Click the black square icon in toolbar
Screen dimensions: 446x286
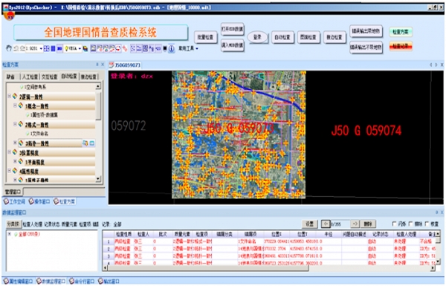click(x=165, y=48)
